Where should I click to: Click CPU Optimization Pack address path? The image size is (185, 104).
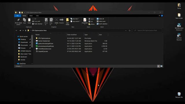click(39, 30)
